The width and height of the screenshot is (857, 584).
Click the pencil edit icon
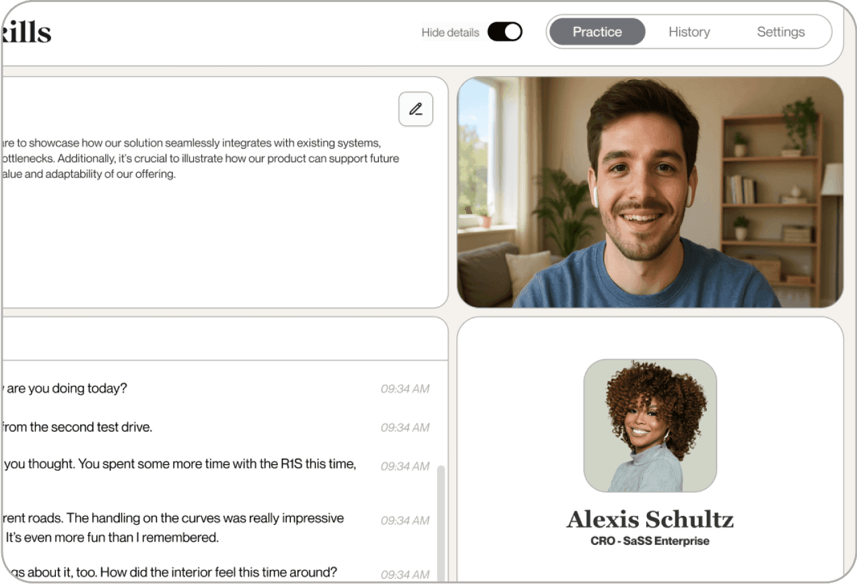[x=415, y=109]
